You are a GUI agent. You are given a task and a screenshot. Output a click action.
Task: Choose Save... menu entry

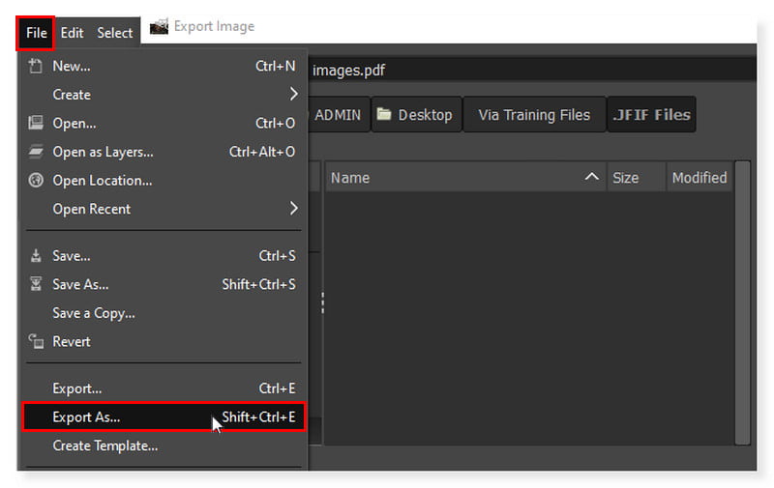point(163,255)
